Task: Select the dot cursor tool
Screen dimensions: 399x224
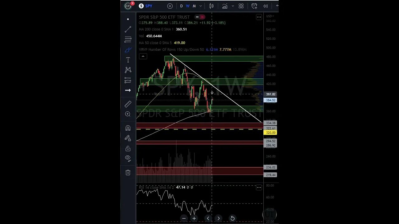Action: pos(128,19)
